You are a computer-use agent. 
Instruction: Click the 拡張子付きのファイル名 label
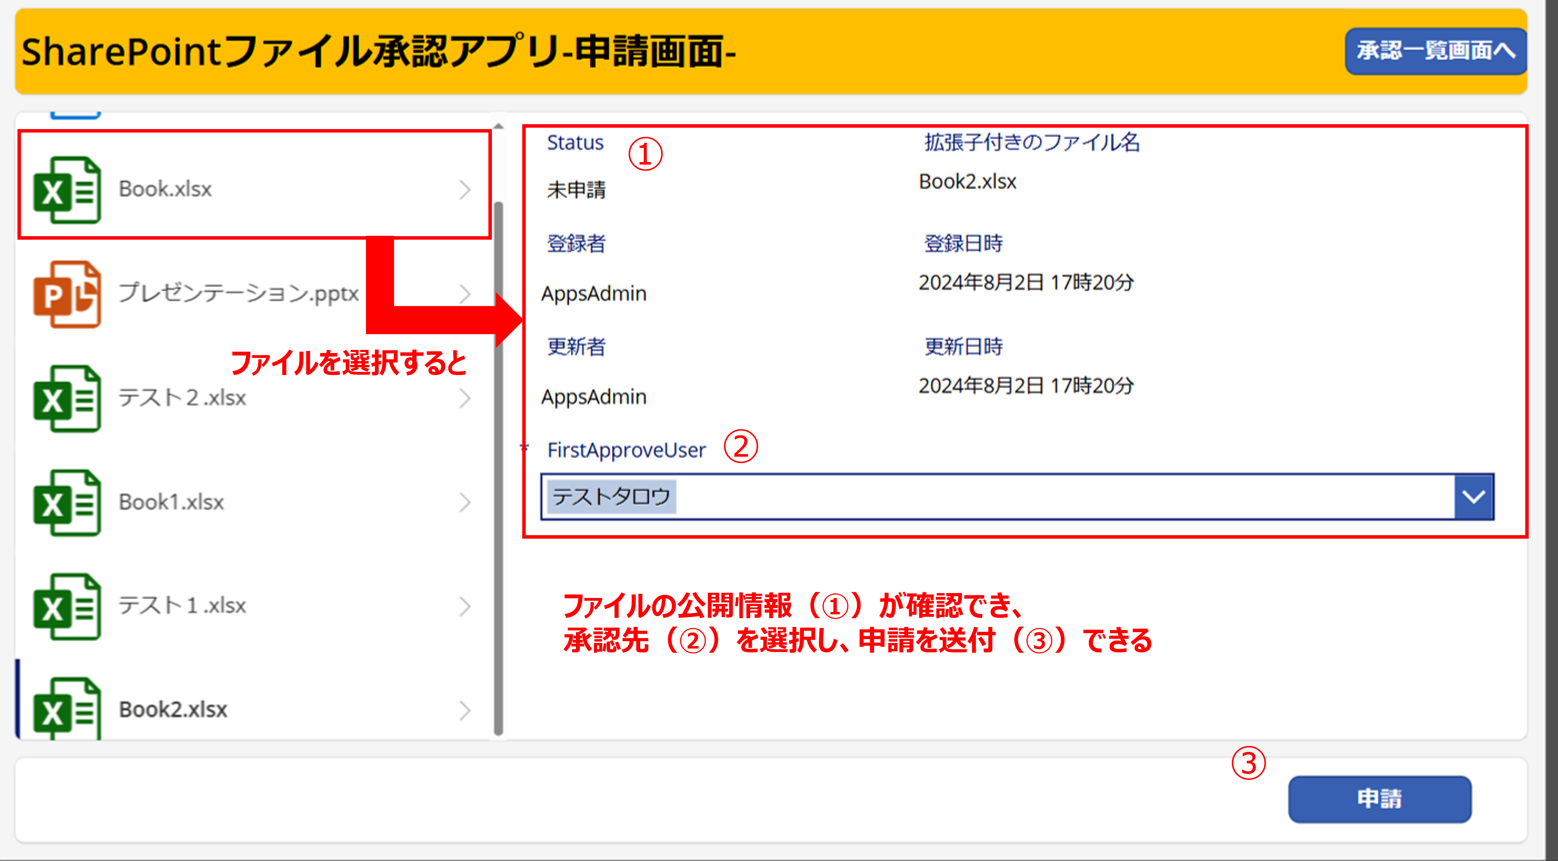[x=1032, y=143]
